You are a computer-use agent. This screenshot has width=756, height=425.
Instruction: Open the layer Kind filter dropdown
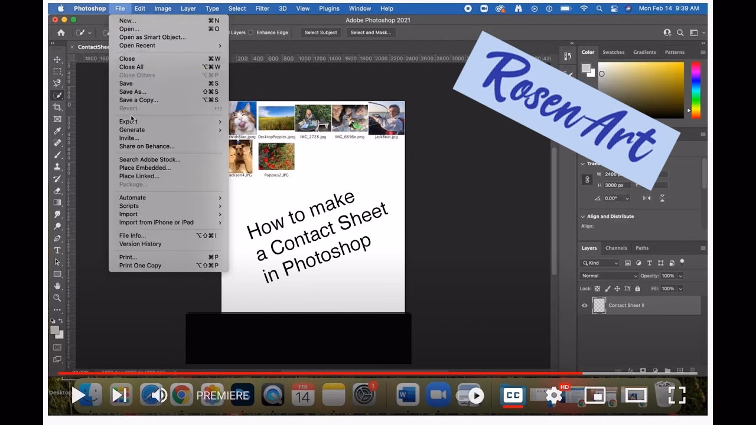[x=600, y=263]
